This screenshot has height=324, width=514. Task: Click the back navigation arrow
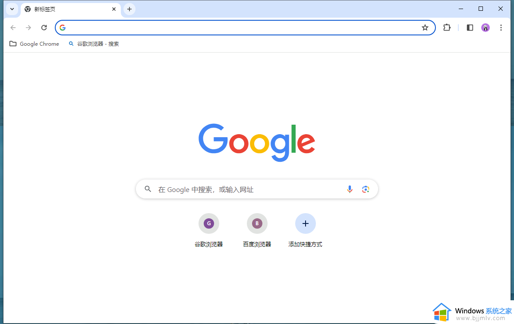[13, 28]
